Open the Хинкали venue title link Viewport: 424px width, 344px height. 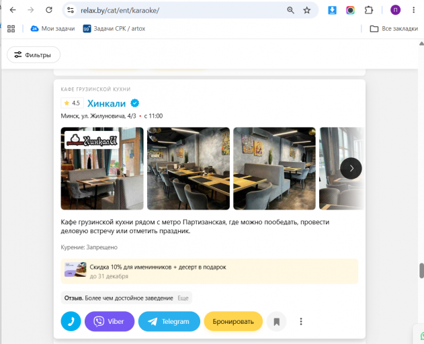tap(107, 103)
